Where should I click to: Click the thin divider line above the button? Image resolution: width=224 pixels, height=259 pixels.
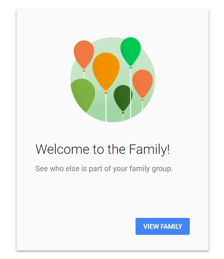point(113,202)
